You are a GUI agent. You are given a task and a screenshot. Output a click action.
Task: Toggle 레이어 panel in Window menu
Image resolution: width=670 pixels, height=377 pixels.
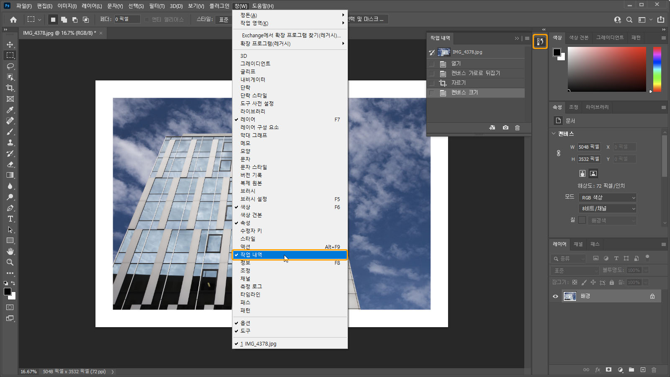tap(290, 119)
